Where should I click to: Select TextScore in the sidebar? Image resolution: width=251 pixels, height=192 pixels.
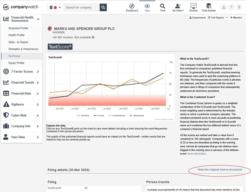click(14, 56)
